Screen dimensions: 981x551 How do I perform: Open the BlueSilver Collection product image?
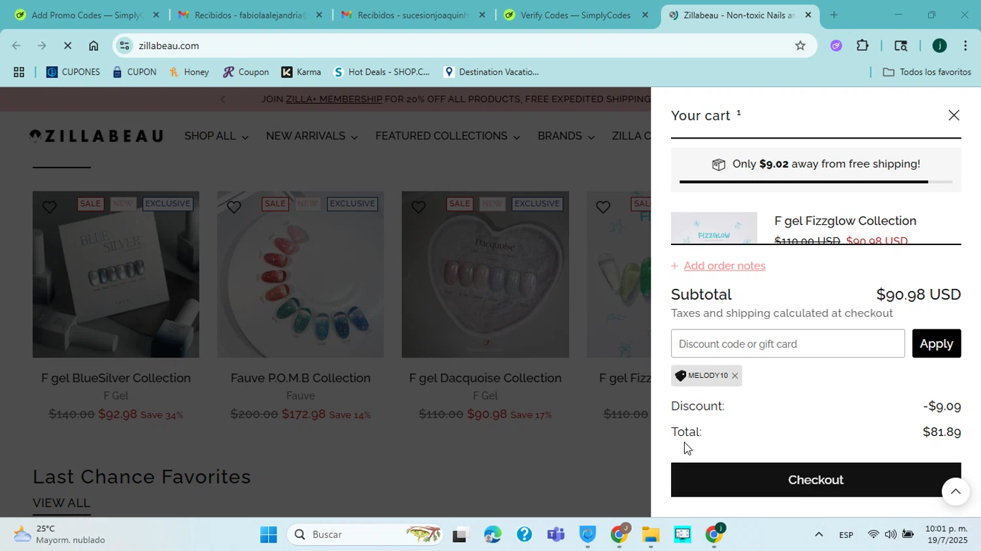click(x=116, y=275)
